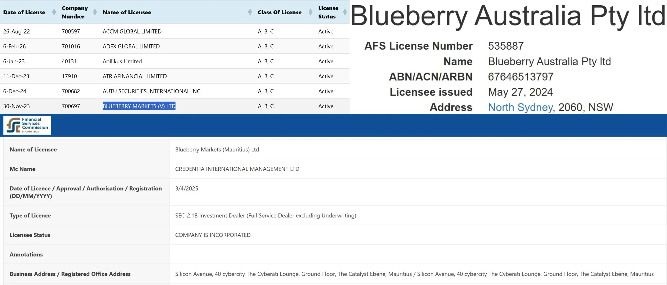Select Aollikus Limited licensee name
Screen dimensions: 667x285
[122, 61]
